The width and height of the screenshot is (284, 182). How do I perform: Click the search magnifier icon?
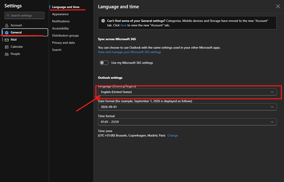click(8, 16)
